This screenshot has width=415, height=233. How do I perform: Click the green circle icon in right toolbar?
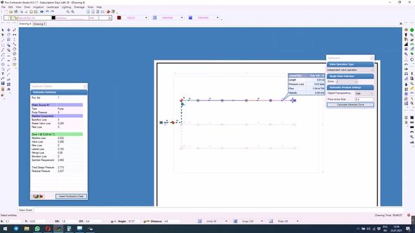click(412, 30)
